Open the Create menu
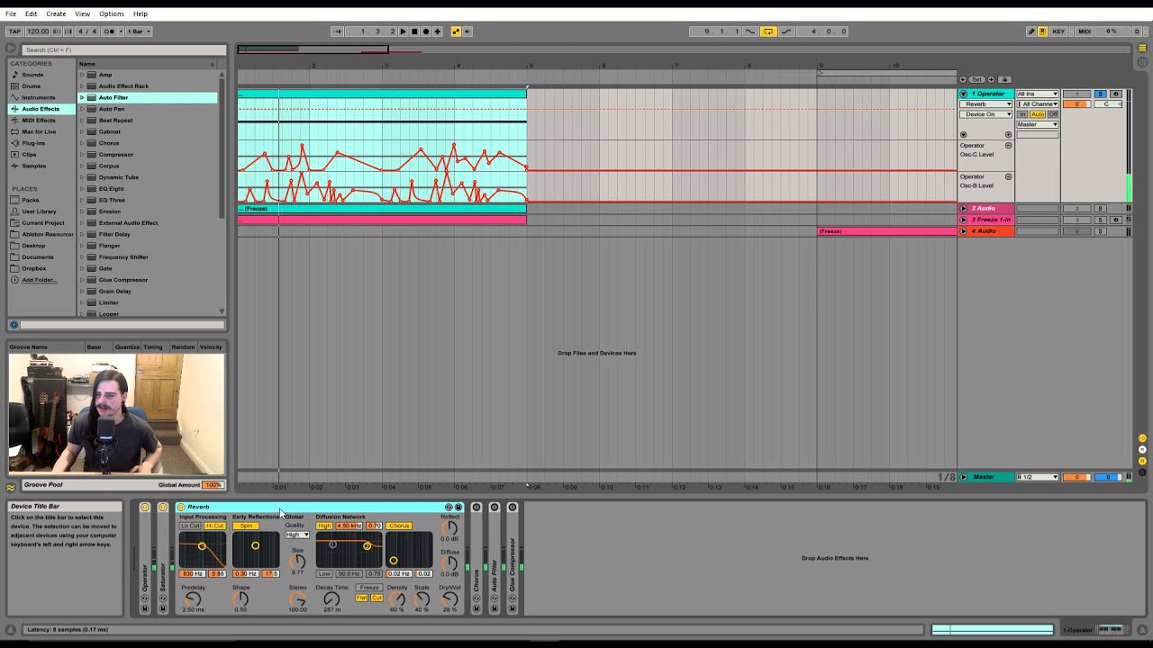1153x648 pixels. (56, 13)
